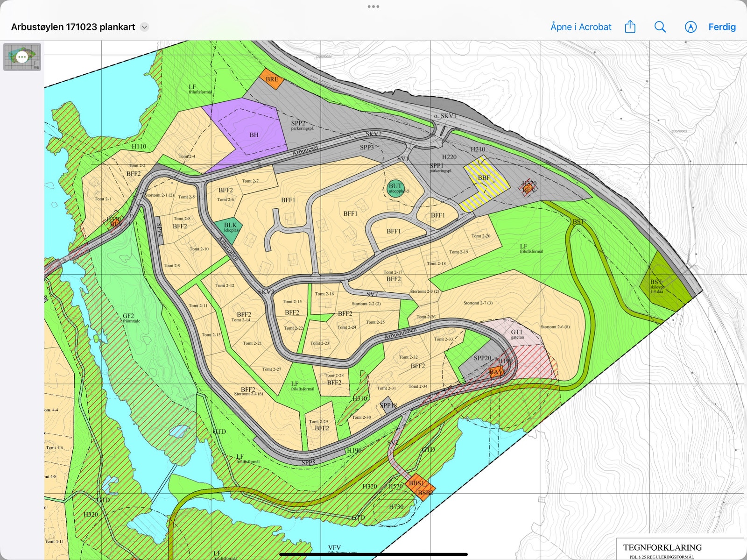Tap the Tomt 2-20 plot label

pos(481,236)
